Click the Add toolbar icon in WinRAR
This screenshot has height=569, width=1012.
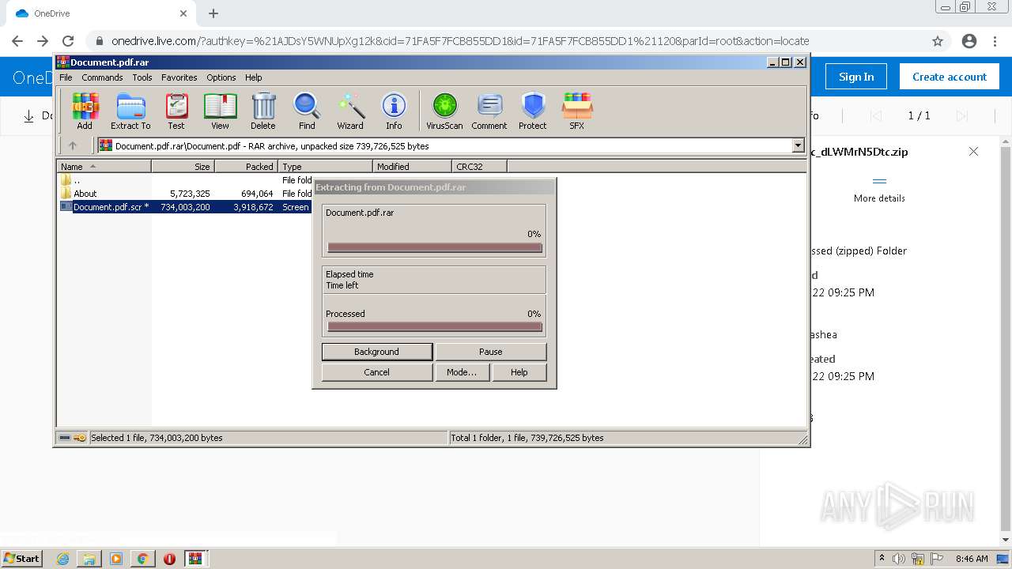coord(85,111)
